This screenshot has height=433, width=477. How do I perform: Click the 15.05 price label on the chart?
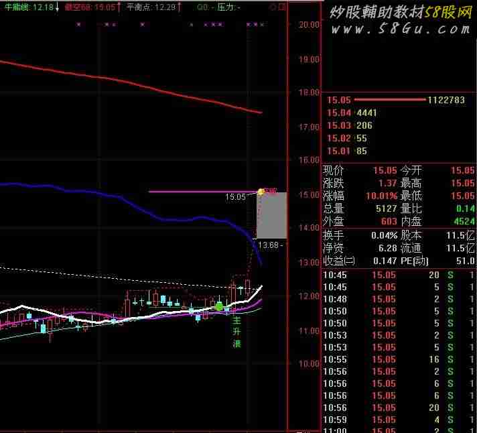pos(235,197)
